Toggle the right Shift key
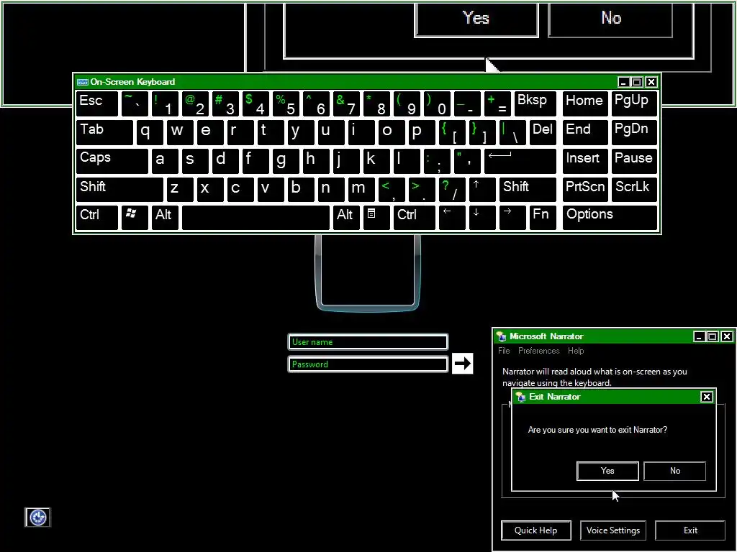This screenshot has height=552, width=737. (528, 189)
